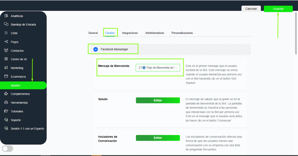Open Centro de IA sidebar label

pos(19,59)
